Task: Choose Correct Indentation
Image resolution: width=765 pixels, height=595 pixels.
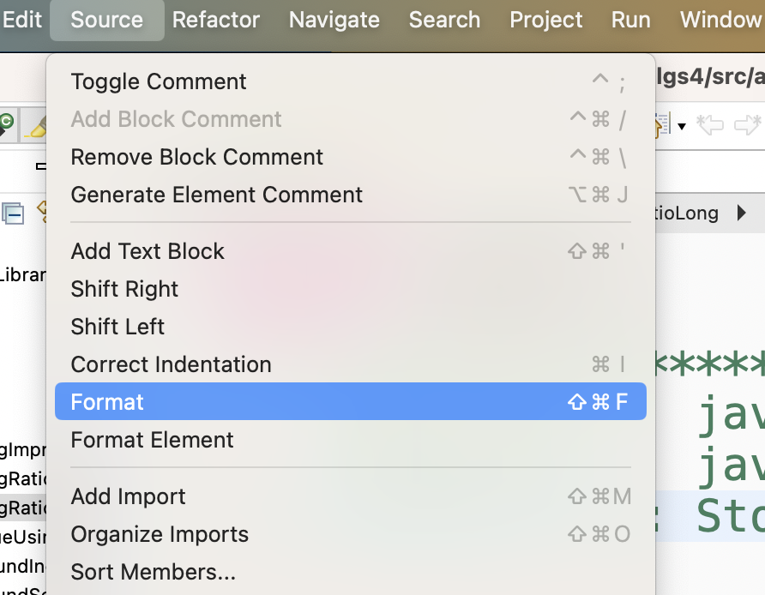Action: coord(171,364)
